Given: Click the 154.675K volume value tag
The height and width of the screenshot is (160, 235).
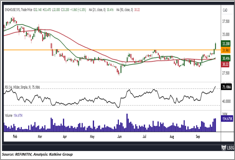Looking at the screenshot, I should (x=227, y=118).
